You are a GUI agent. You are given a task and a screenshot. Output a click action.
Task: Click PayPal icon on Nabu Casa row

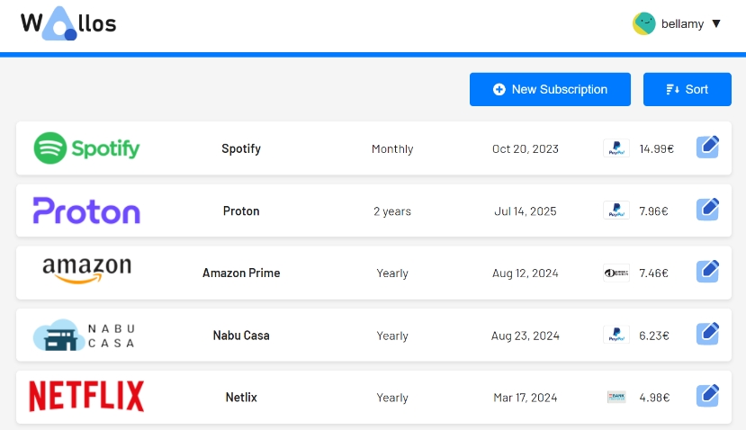[x=616, y=335]
